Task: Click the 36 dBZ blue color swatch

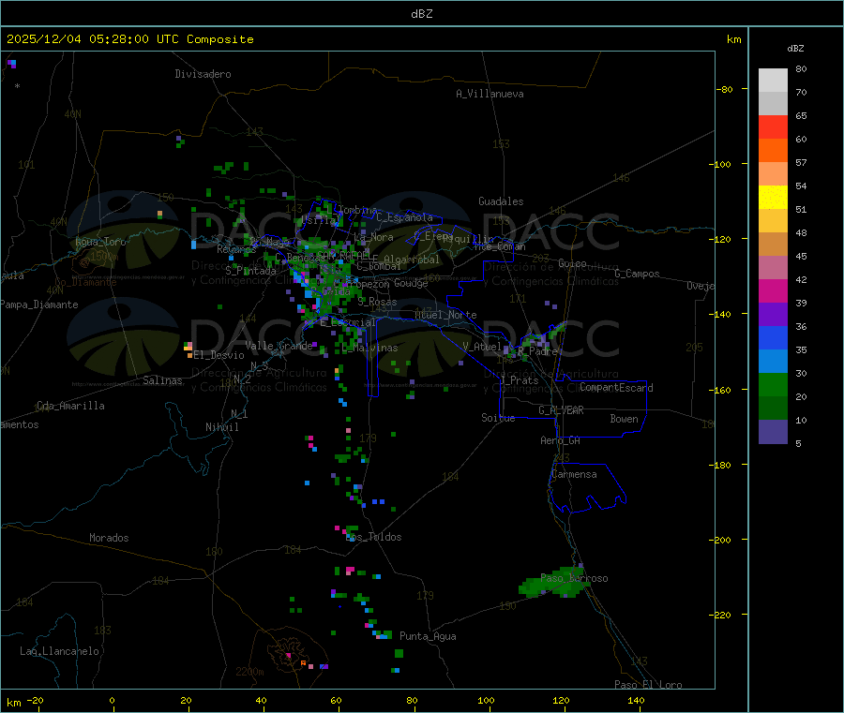Action: (773, 337)
